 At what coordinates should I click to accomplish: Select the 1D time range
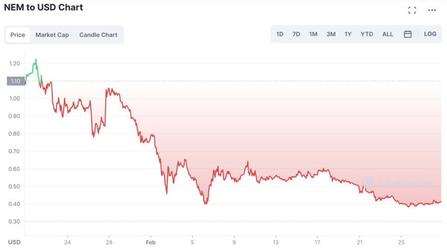[x=280, y=34]
